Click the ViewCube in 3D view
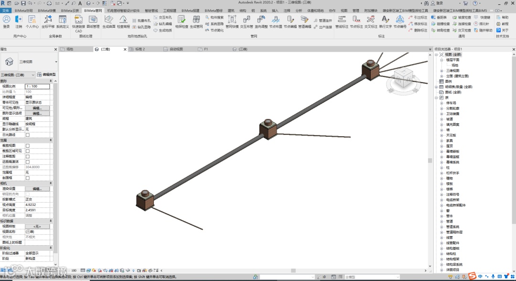 403,79
